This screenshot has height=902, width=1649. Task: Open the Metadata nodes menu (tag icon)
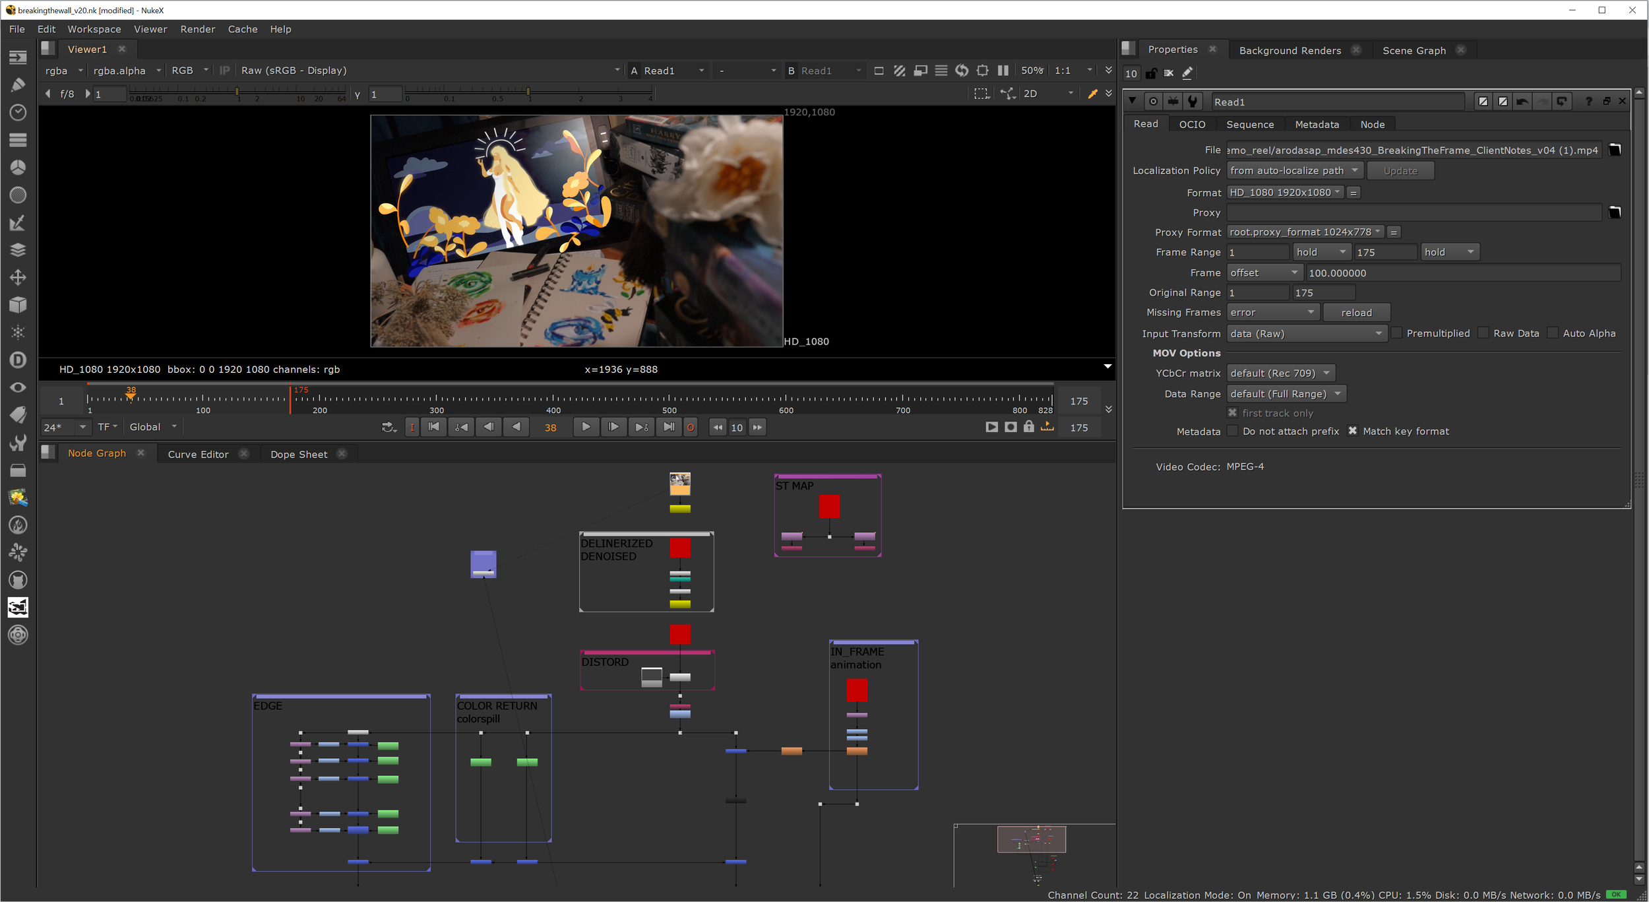[x=18, y=415]
